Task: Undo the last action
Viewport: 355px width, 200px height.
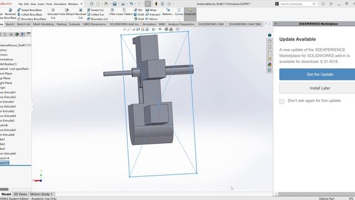Action: 131,4
